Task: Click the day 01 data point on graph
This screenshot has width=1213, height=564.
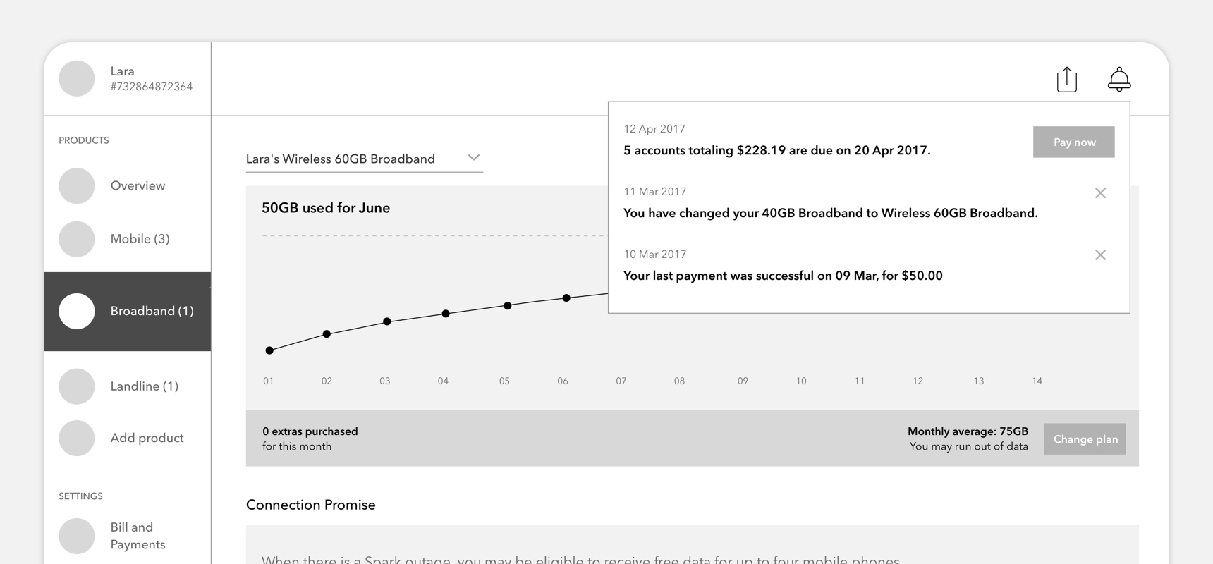Action: coord(269,350)
